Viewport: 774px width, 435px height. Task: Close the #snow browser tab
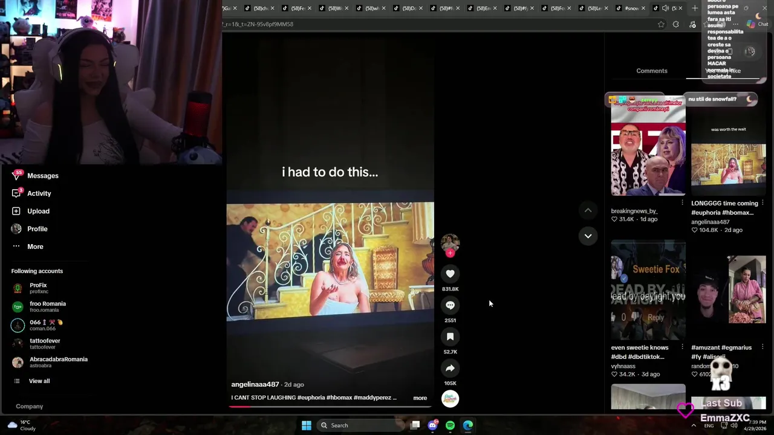643,8
